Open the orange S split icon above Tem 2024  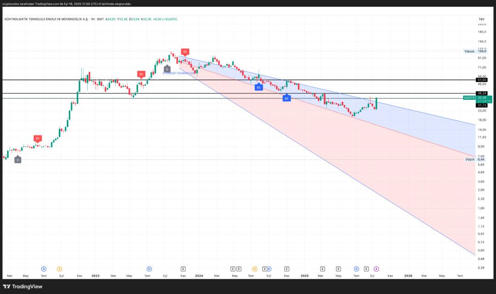coord(254,269)
